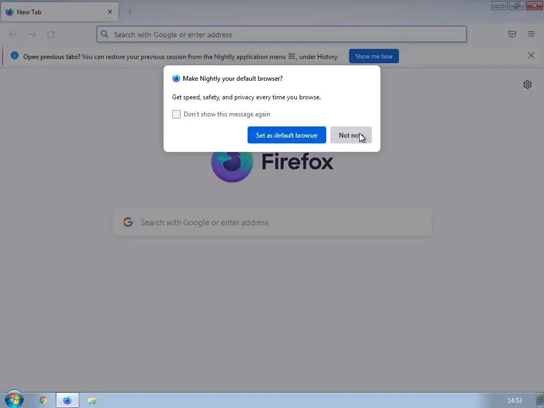Open the Nightly hamburger application menu
544x408 pixels.
pyautogui.click(x=531, y=34)
